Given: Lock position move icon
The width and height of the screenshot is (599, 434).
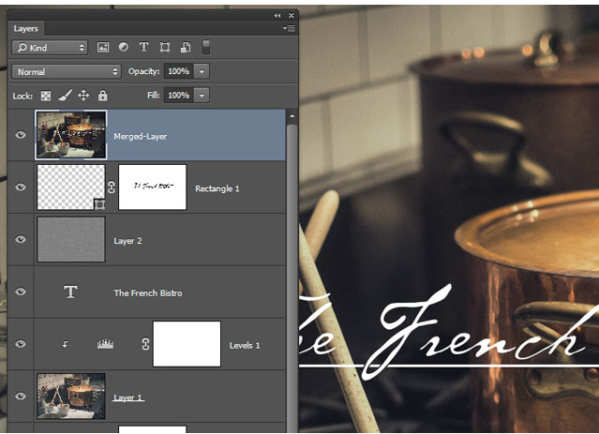Looking at the screenshot, I should (83, 95).
